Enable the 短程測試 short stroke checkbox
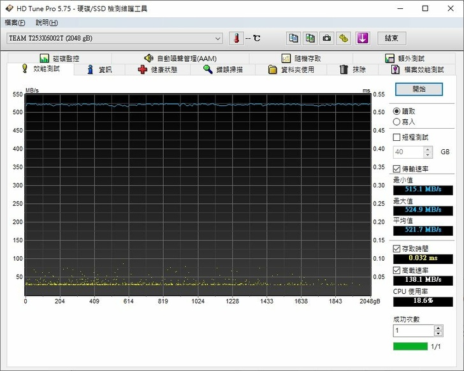The height and width of the screenshot is (371, 464). tap(397, 137)
